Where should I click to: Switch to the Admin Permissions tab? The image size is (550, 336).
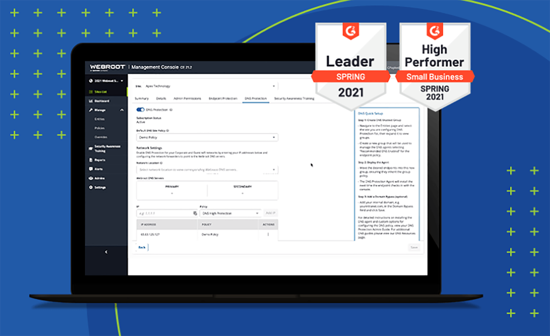(x=187, y=99)
